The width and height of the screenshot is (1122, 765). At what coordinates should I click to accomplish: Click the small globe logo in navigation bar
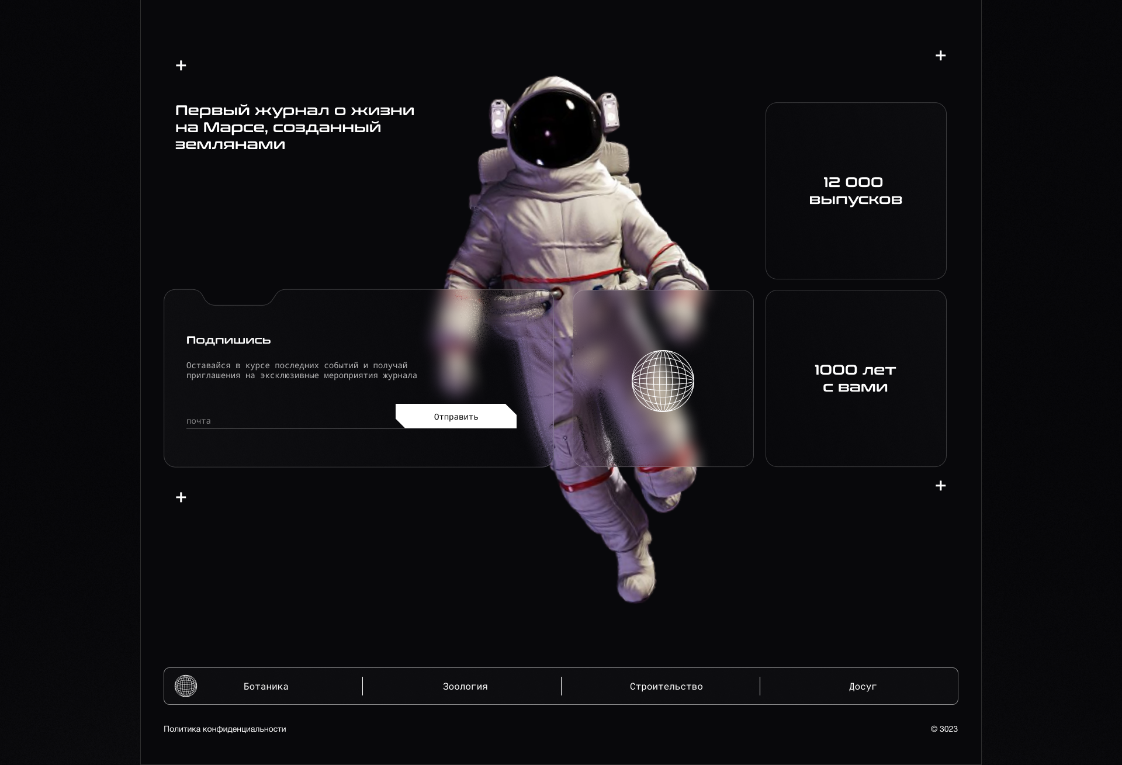pyautogui.click(x=186, y=686)
